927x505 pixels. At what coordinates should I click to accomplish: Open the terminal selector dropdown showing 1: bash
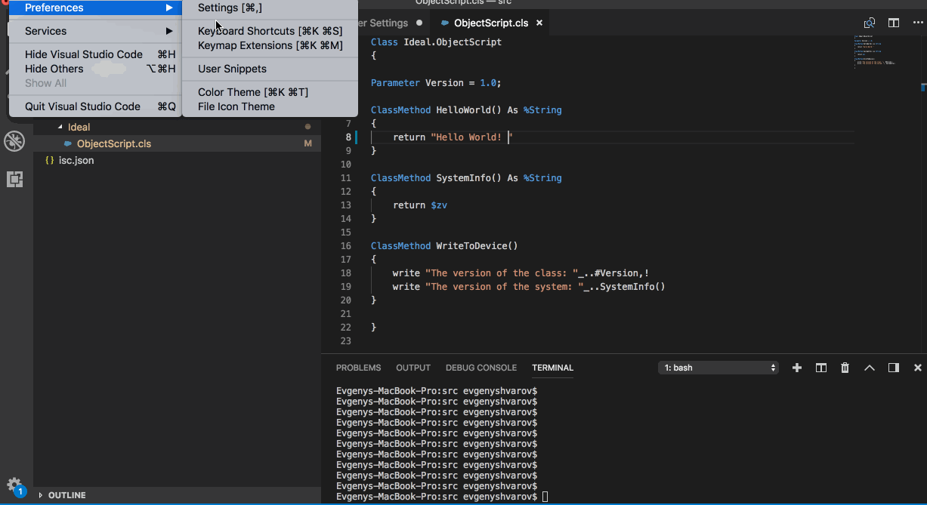coord(716,368)
